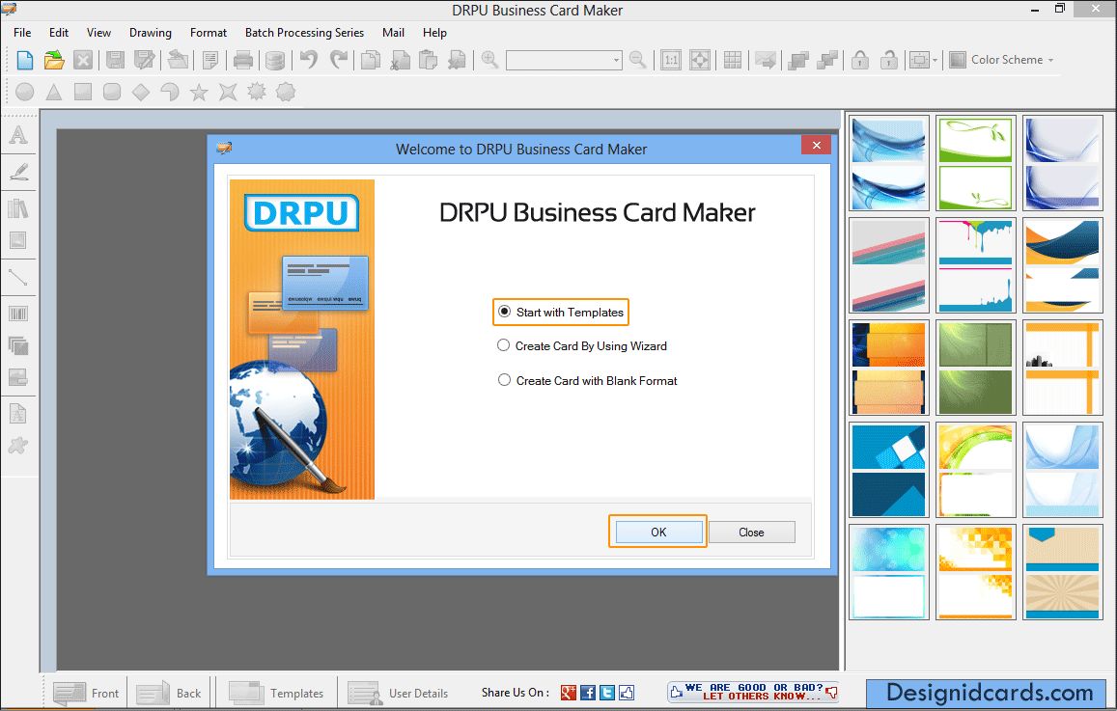Switch to the Back card tab
This screenshot has width=1117, height=711.
[x=170, y=693]
